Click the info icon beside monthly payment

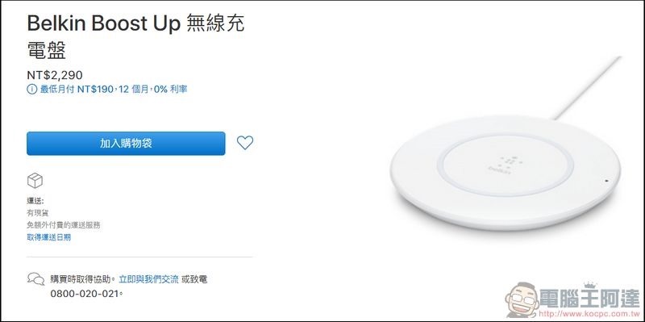[x=31, y=89]
